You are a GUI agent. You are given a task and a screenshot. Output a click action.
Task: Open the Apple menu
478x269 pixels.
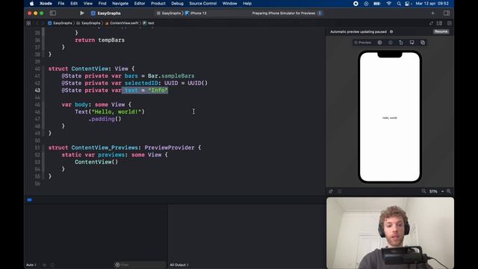pyautogui.click(x=31, y=4)
